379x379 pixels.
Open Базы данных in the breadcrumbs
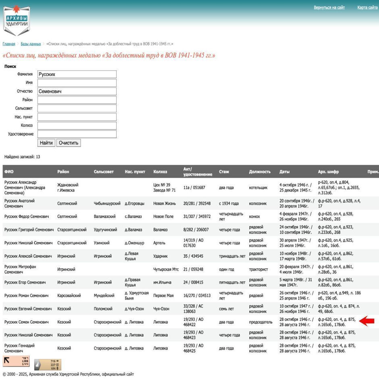(x=31, y=44)
